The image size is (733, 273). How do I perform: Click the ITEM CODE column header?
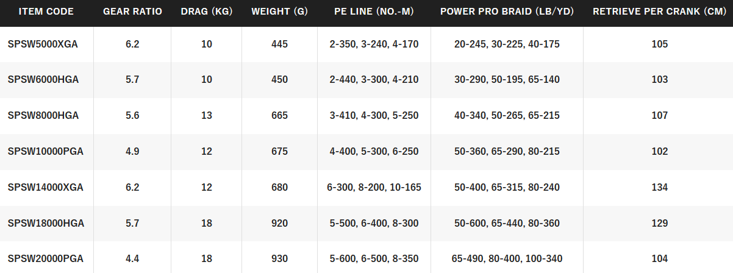pos(46,12)
